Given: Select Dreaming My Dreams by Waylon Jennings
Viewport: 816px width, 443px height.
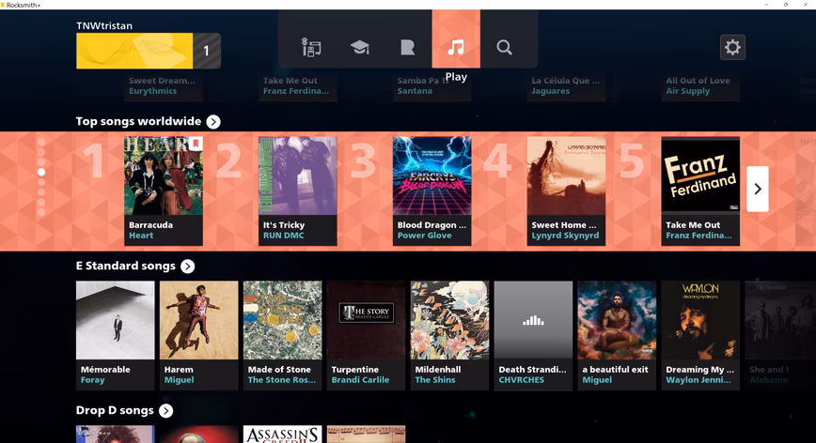Looking at the screenshot, I should pyautogui.click(x=700, y=335).
